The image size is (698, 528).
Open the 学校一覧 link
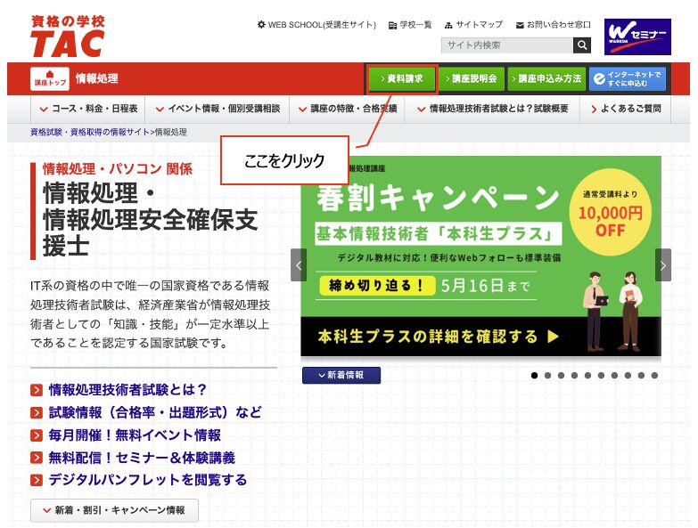coord(415,25)
